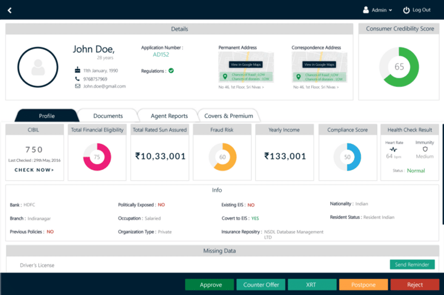Viewport: 444px width, 295px height.
Task: Open the Documents tab
Action: (x=108, y=116)
